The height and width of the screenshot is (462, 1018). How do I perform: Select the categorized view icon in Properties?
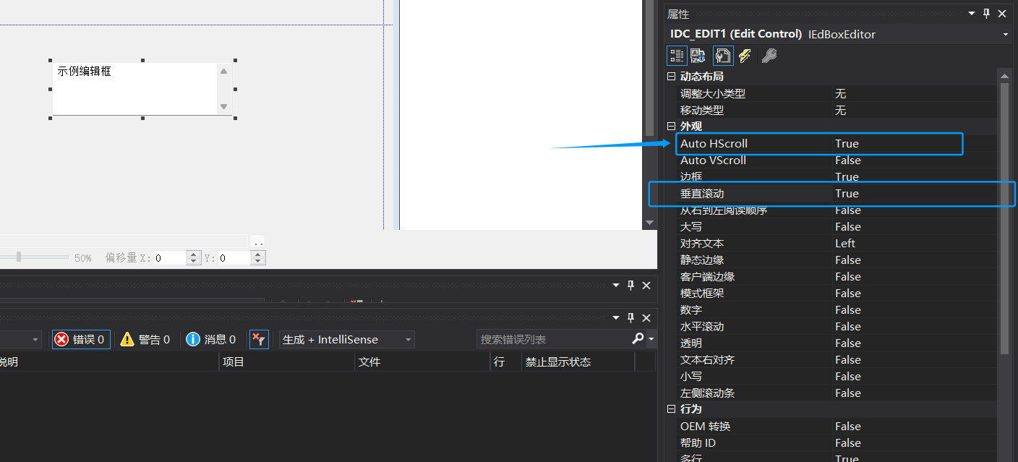(x=677, y=56)
